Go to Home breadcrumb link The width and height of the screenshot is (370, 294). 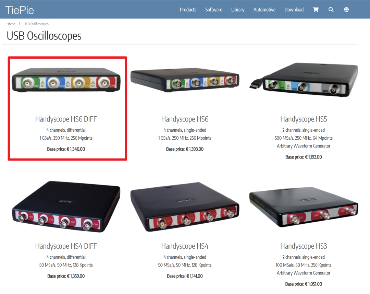(11, 24)
